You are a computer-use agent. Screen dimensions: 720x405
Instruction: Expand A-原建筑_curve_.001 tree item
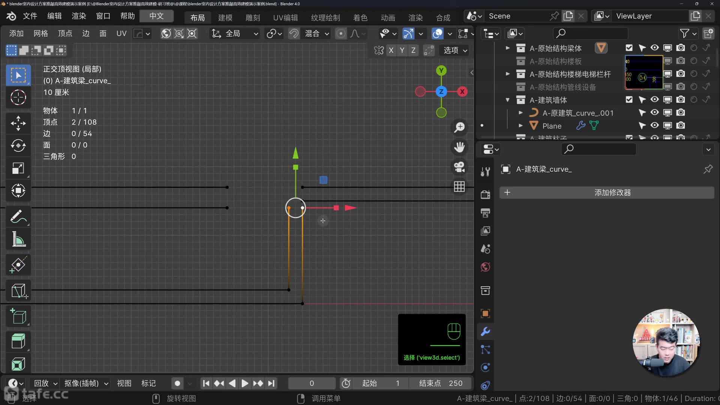pos(520,113)
